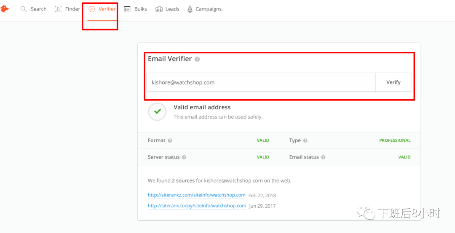Focus the email address input field

pos(261,82)
